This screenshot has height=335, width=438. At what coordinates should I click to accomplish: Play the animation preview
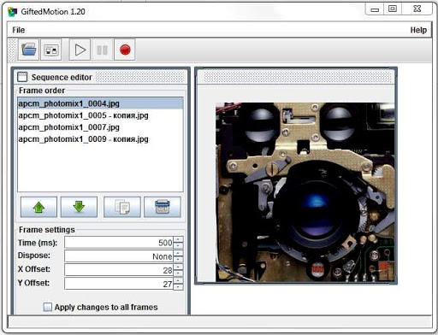click(80, 50)
